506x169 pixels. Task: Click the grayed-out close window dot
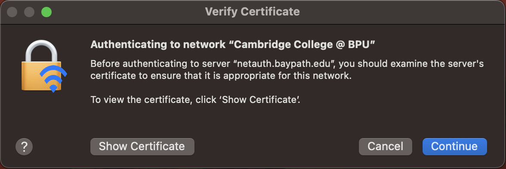tap(12, 12)
